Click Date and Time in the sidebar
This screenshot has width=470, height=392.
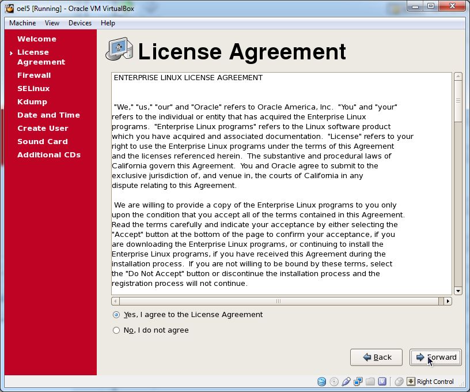[x=48, y=115]
